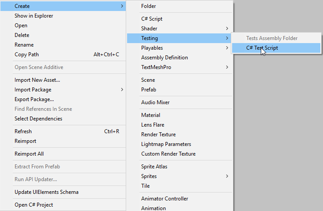Expand the Shader submenu arrow

227,29
